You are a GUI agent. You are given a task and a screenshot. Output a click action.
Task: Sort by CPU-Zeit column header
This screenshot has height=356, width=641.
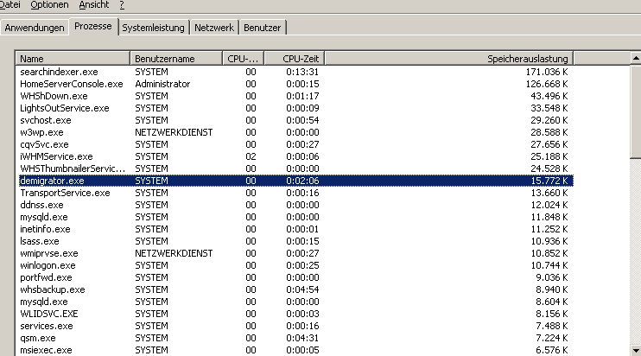[x=294, y=58]
